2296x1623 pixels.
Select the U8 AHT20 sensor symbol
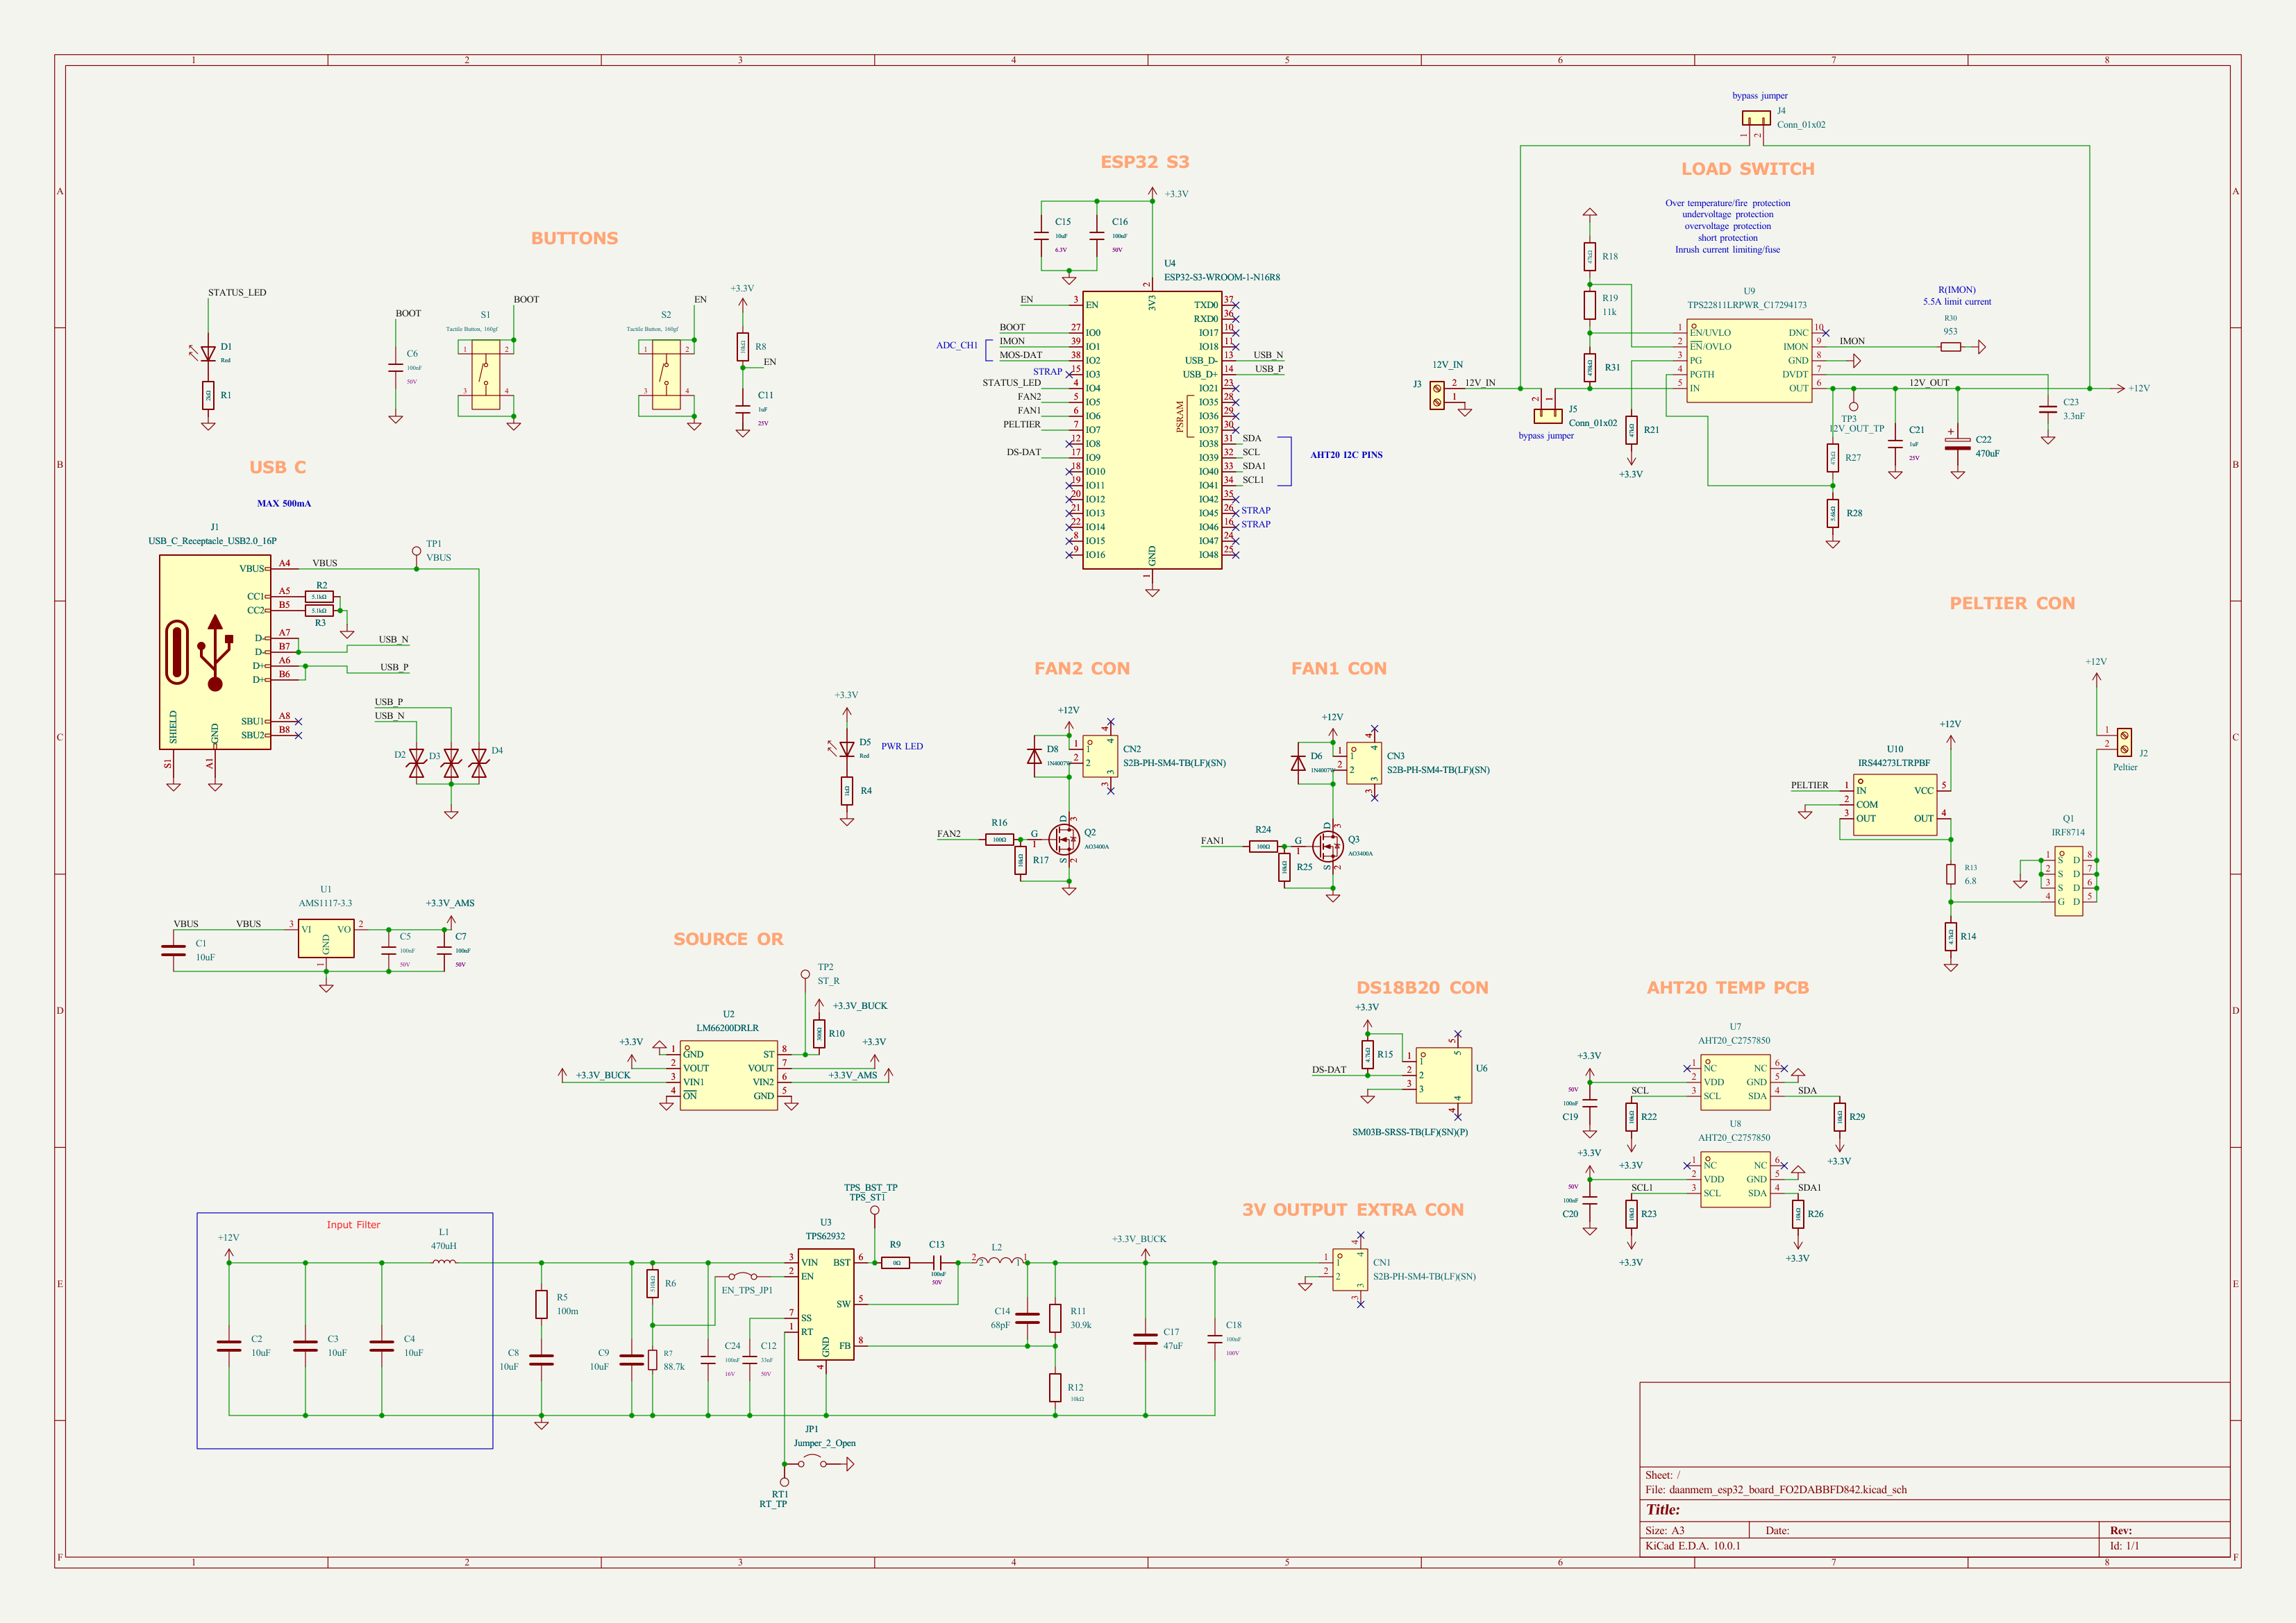[1735, 1180]
